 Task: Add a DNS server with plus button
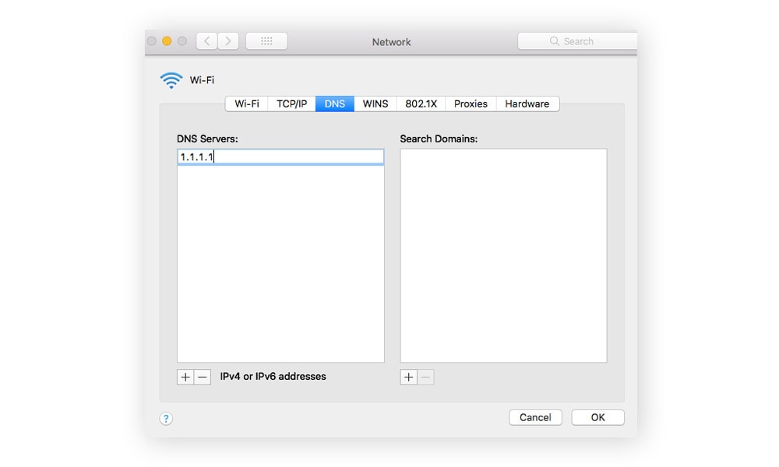(x=185, y=377)
